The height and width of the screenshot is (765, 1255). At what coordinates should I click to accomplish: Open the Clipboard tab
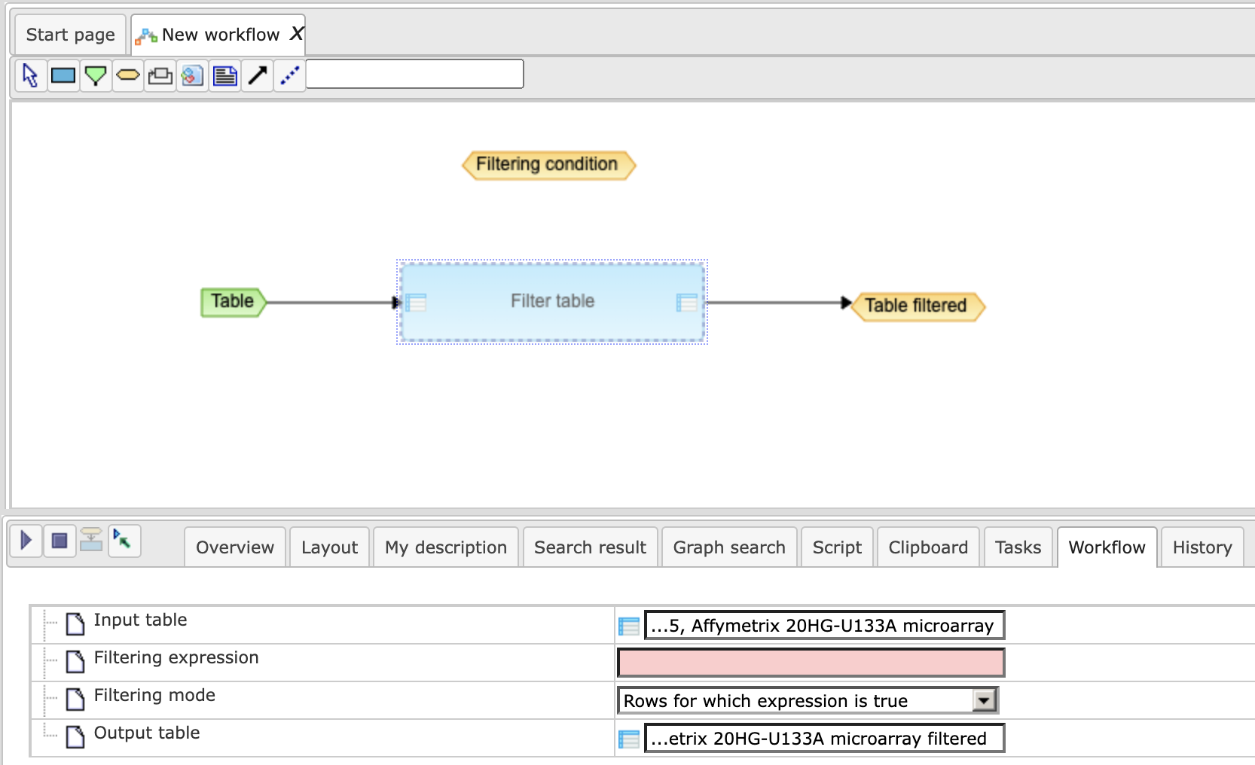coord(928,547)
